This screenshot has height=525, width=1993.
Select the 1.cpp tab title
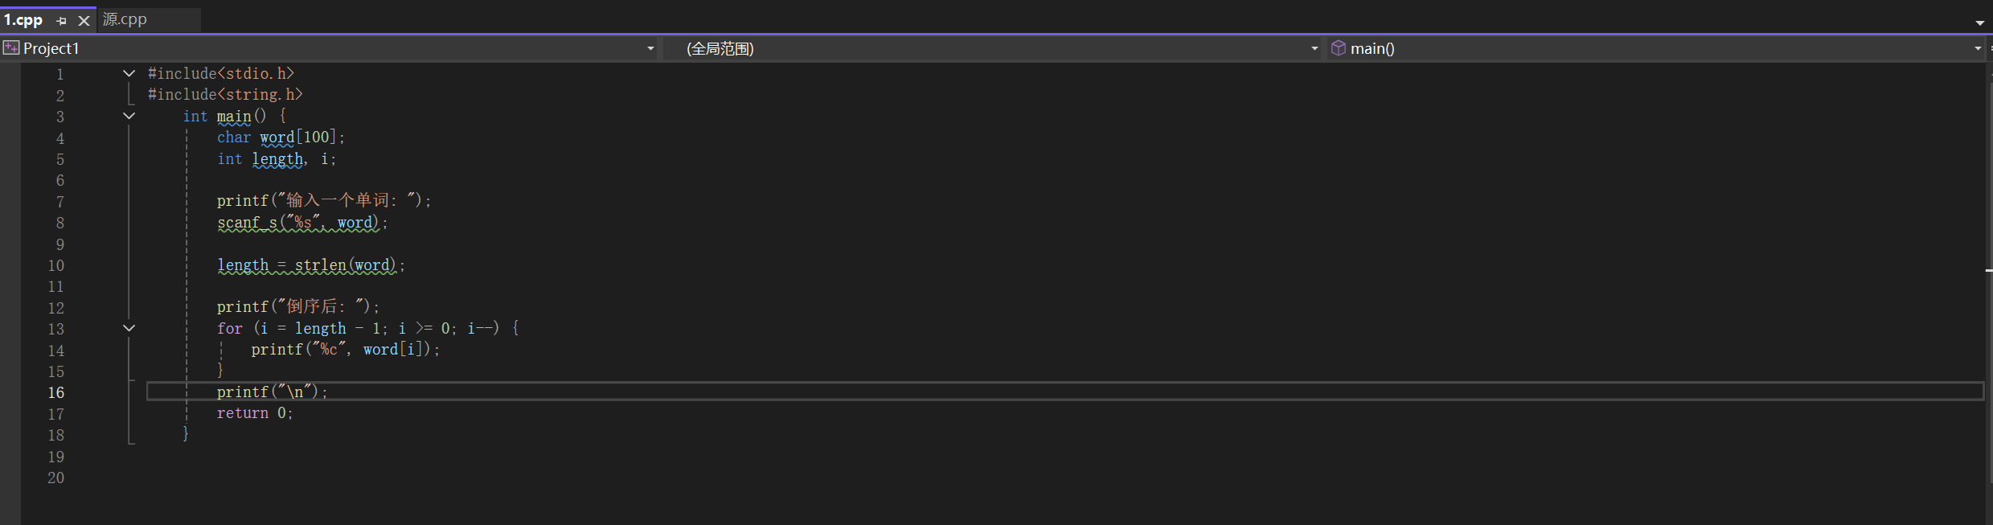23,20
